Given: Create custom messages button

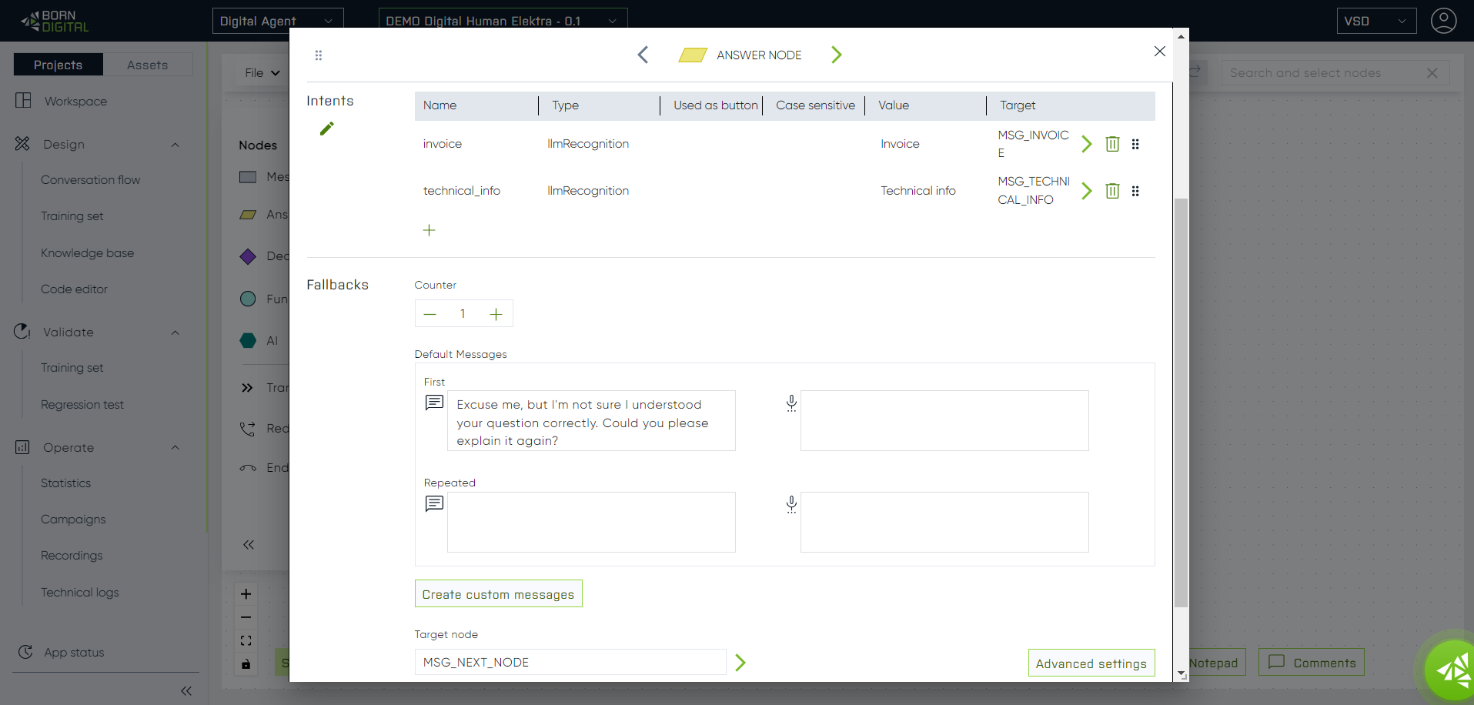Looking at the screenshot, I should click(x=499, y=594).
